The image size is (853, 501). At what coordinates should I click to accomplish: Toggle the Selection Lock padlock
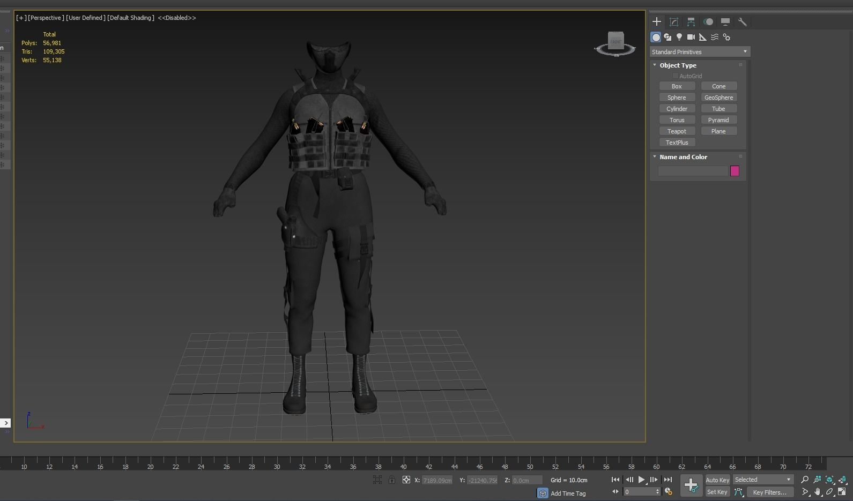click(392, 480)
